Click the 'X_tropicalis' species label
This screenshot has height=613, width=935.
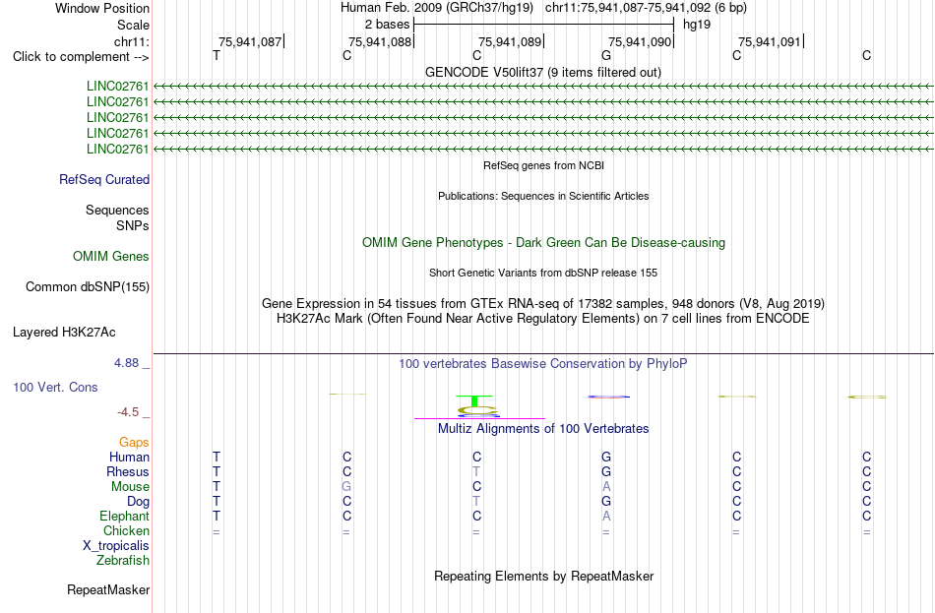[x=116, y=546]
